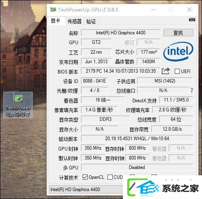Viewport: 202px width, 199px height.
Task: Select the 显卡 tab
Action: tap(55, 21)
